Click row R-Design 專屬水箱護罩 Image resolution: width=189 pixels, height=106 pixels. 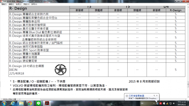[x=97, y=54]
